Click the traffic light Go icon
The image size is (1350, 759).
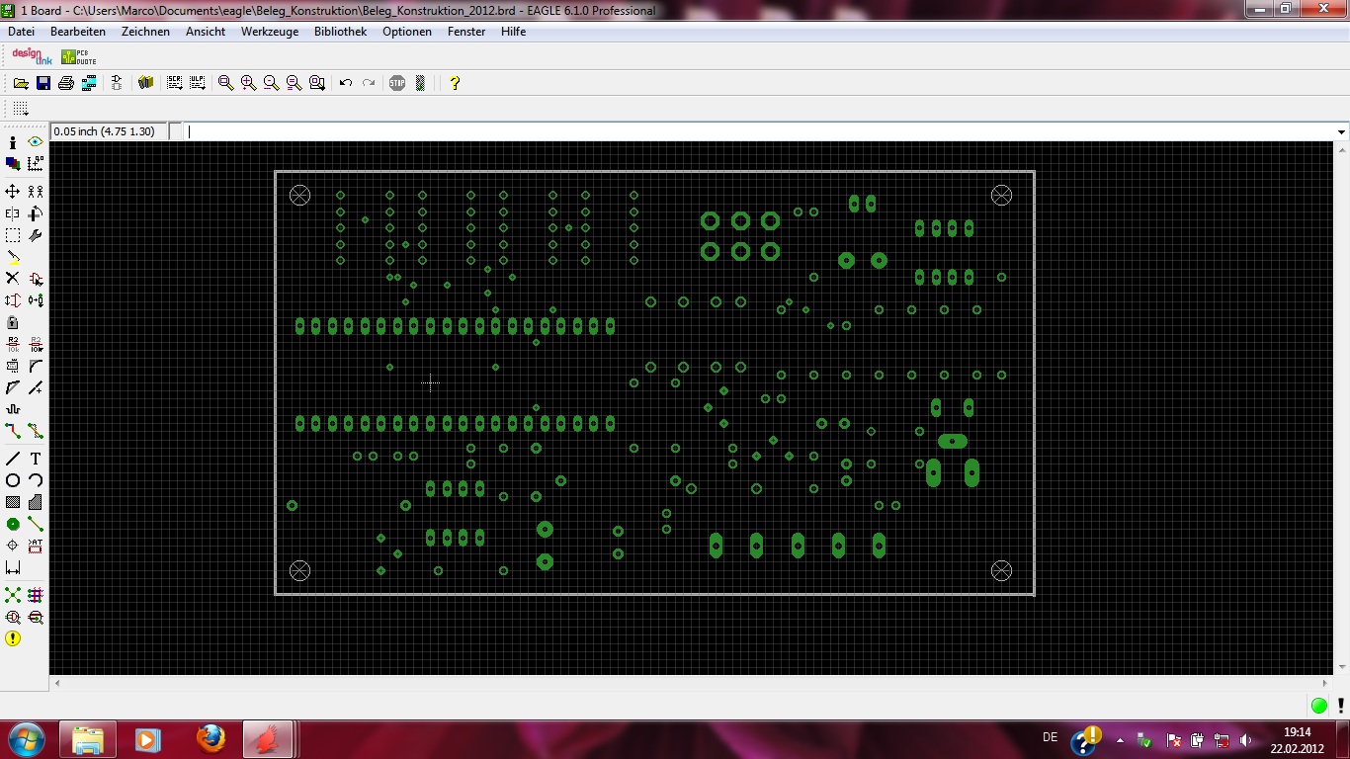pos(420,83)
